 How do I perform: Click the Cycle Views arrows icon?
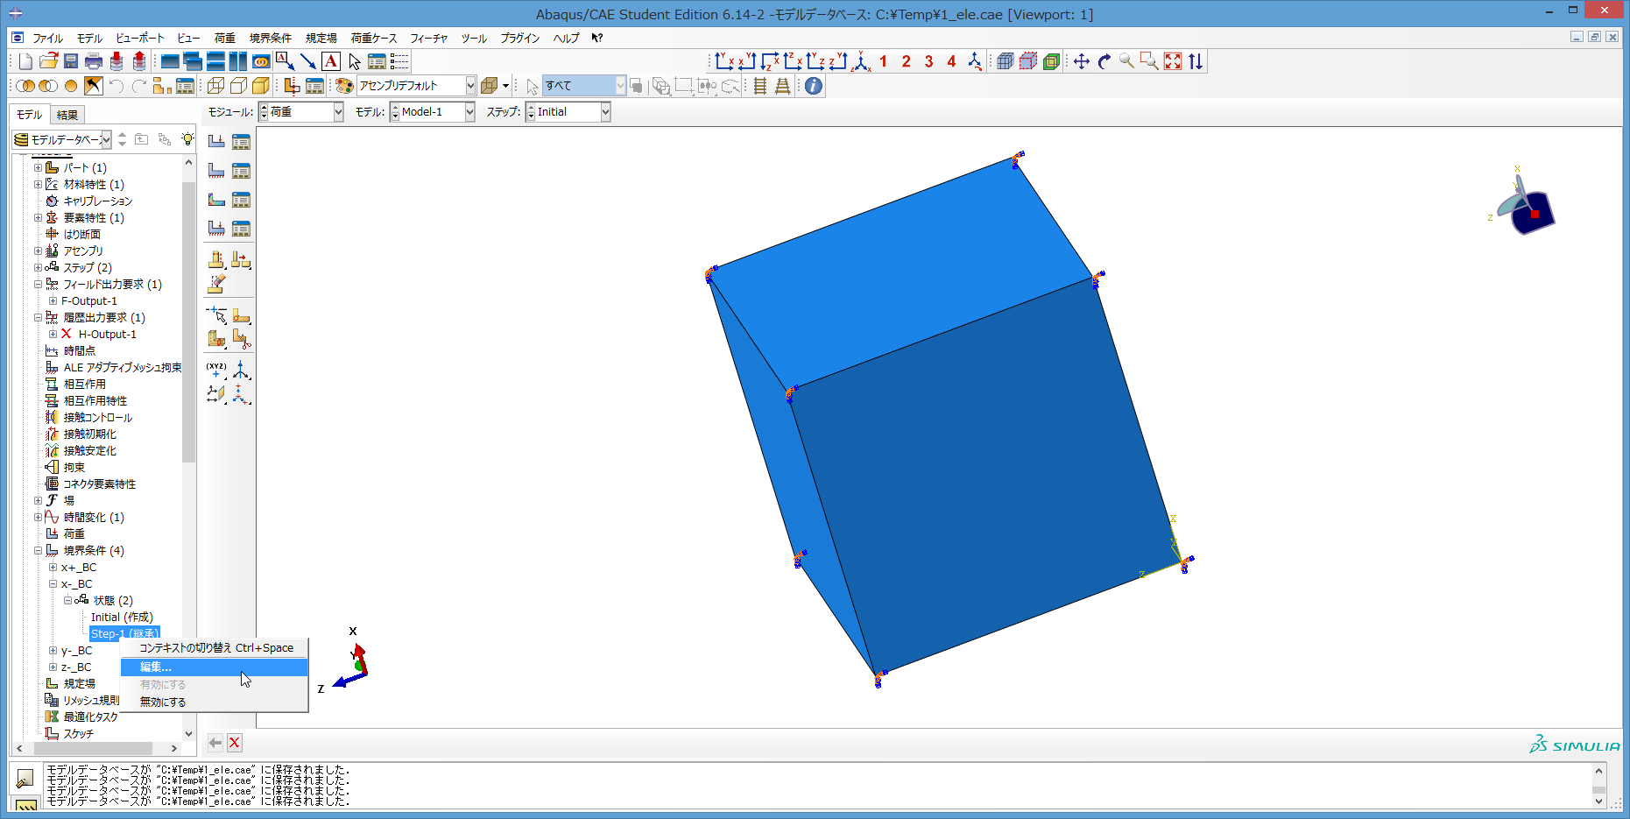[1196, 61]
